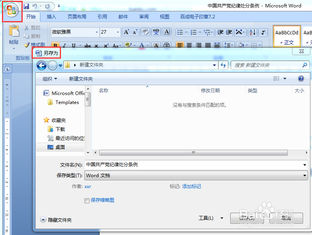Click the 新建文件夹 toolbar button
Image resolution: width=312 pixels, height=235 pixels.
(x=81, y=79)
